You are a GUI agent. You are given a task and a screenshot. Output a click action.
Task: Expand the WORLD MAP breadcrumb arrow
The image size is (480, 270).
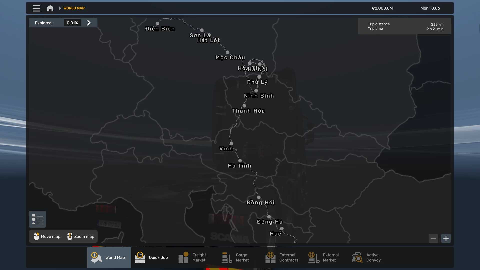tap(60, 8)
